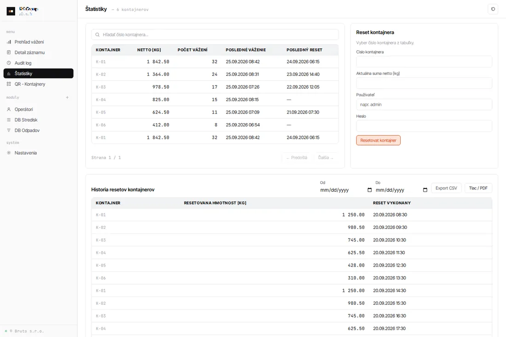
Task: Click the POSLEDNÉ VÁŽENIE column header
Action: point(246,50)
